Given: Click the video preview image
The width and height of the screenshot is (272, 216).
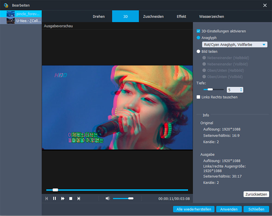Looking at the screenshot, I should pyautogui.click(x=117, y=107).
